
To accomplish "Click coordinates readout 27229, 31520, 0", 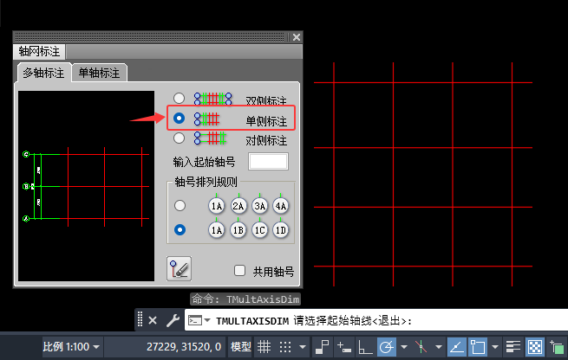I will pyautogui.click(x=184, y=347).
